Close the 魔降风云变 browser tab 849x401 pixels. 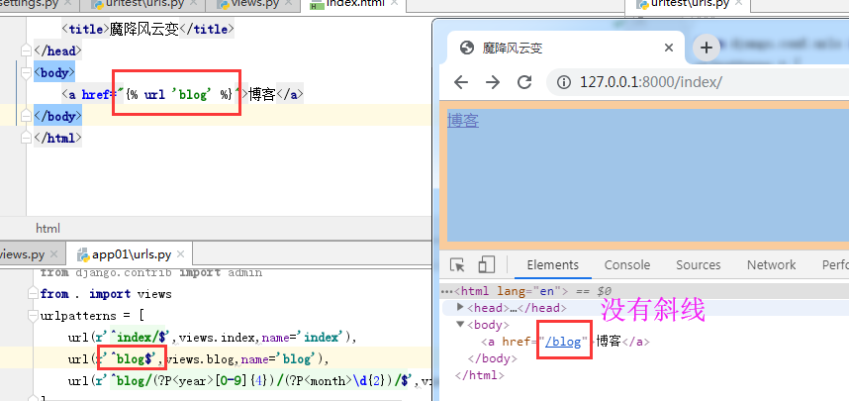click(669, 48)
